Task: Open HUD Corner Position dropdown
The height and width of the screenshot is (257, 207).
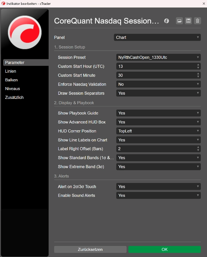Action: (x=158, y=131)
